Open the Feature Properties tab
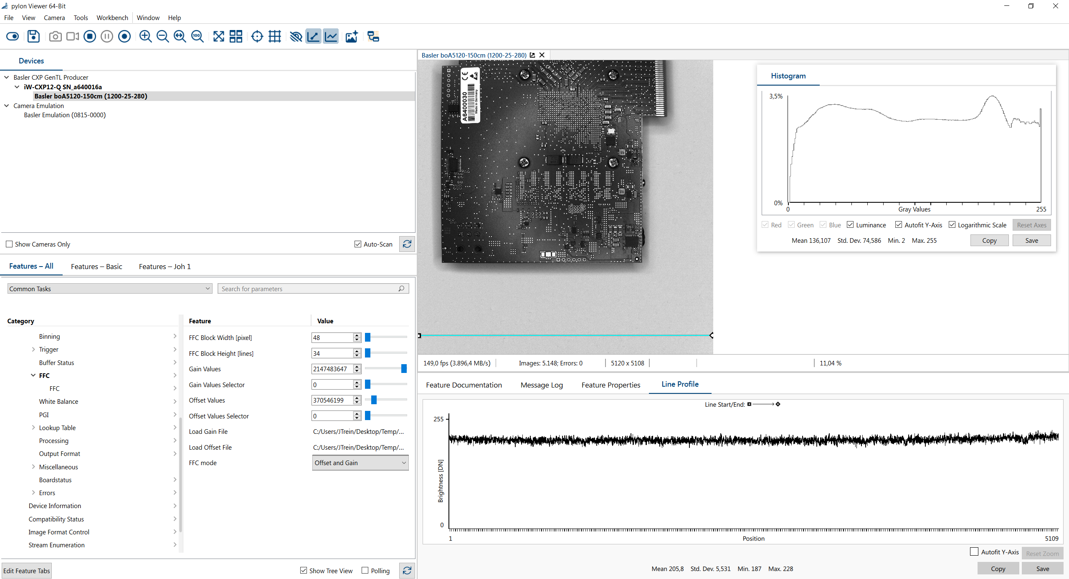The width and height of the screenshot is (1069, 579). pyautogui.click(x=610, y=385)
